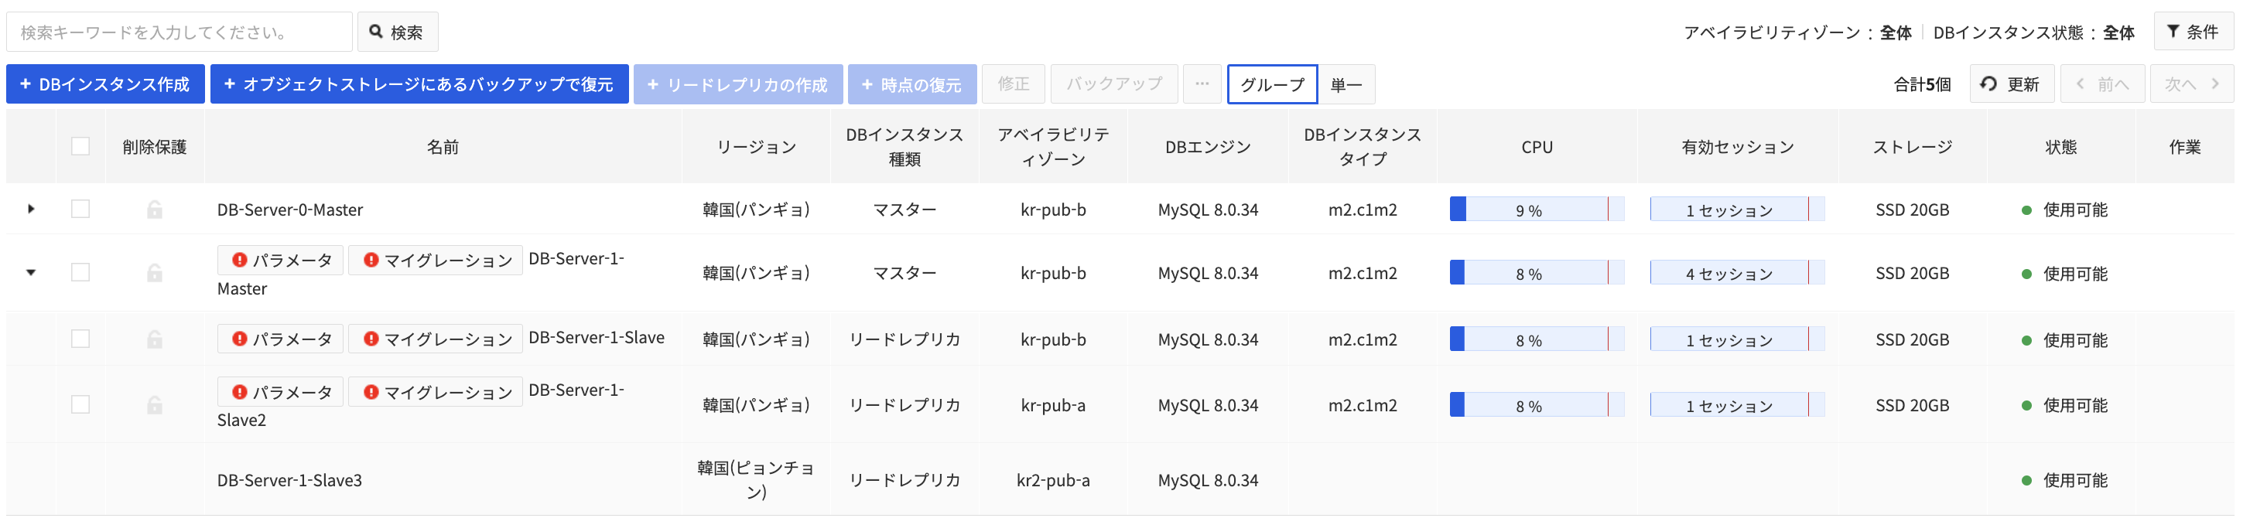
Task: Click the 更新 refresh button
Action: pos(2012,84)
